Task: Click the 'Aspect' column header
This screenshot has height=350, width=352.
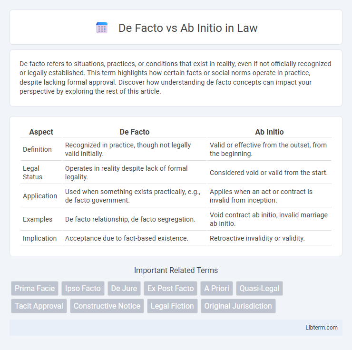Action: (x=41, y=132)
